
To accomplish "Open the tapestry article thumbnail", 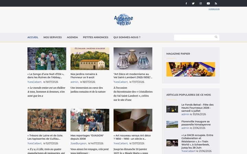I will click(x=47, y=120).
